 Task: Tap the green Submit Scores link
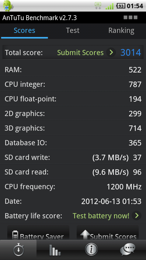coord(80,53)
